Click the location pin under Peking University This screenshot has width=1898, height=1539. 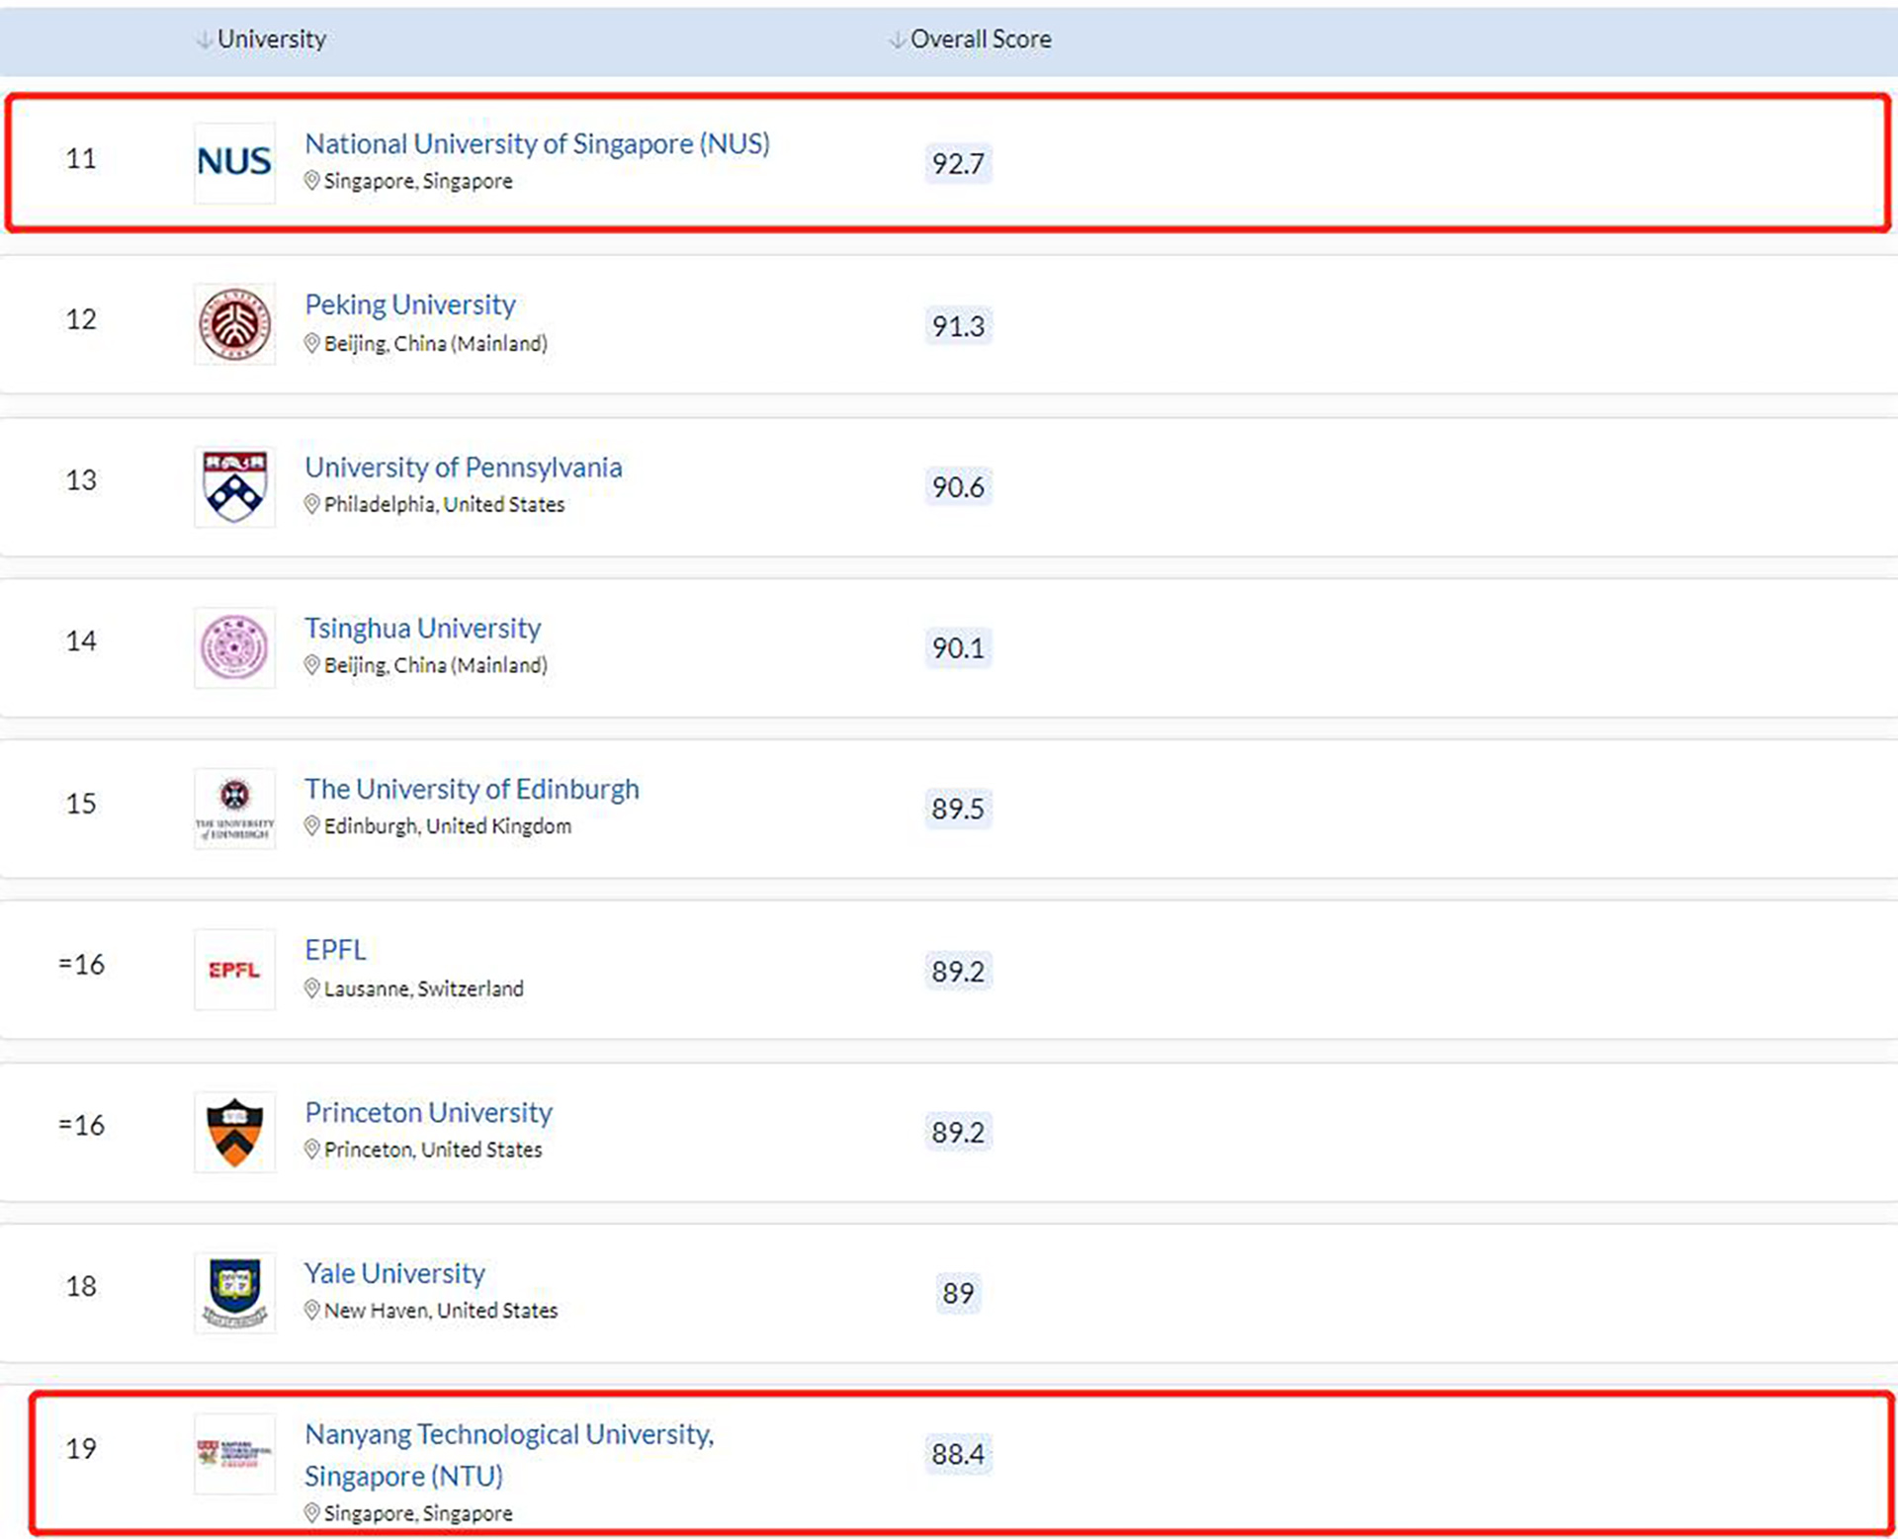click(x=311, y=343)
